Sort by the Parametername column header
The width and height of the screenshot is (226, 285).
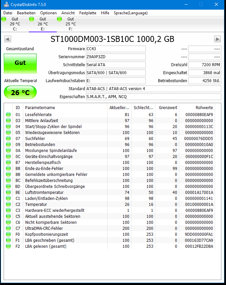pos(65,108)
